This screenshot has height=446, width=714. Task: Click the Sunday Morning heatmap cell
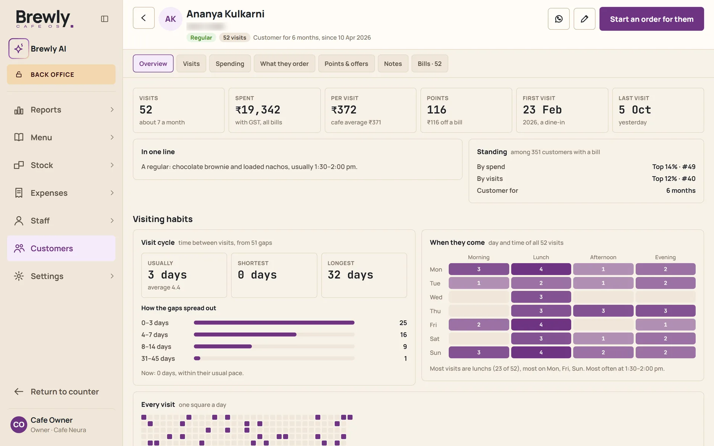[x=479, y=352]
